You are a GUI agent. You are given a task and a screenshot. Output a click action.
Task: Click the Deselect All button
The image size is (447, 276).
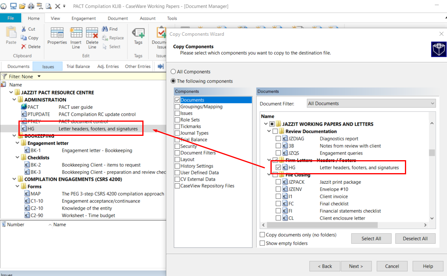415,238
